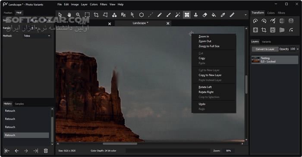Open the Filters menu

coord(104,4)
